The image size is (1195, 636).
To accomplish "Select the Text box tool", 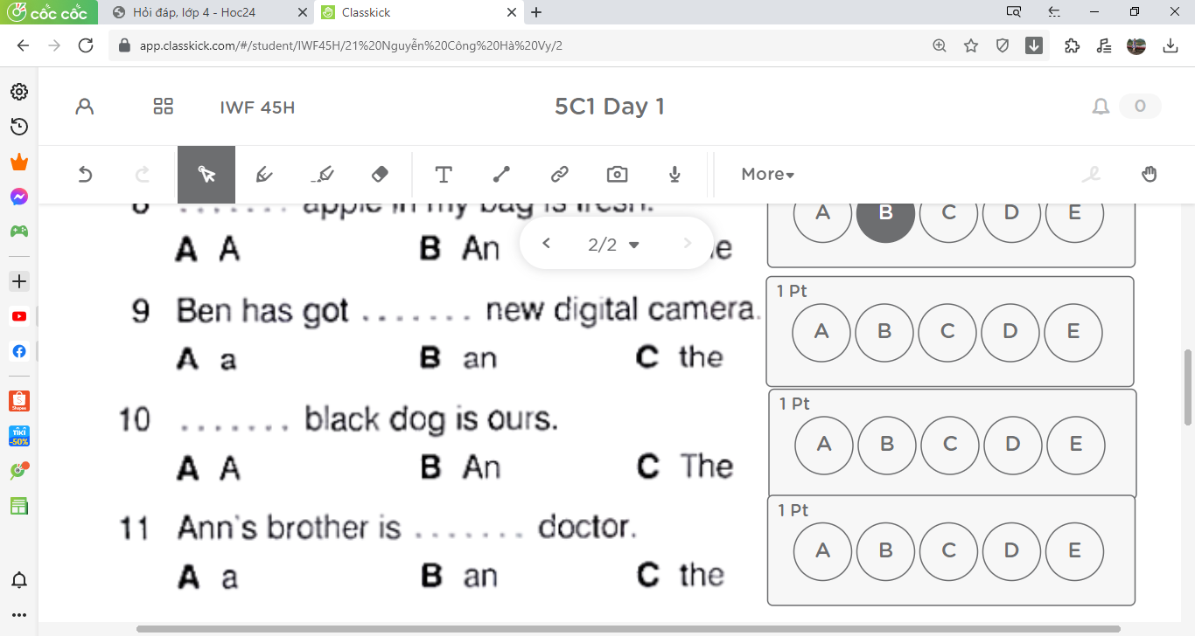I will tap(444, 175).
